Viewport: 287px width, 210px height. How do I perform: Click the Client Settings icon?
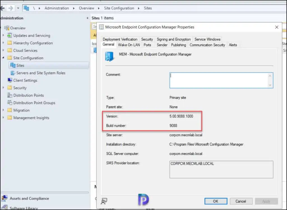(10, 80)
